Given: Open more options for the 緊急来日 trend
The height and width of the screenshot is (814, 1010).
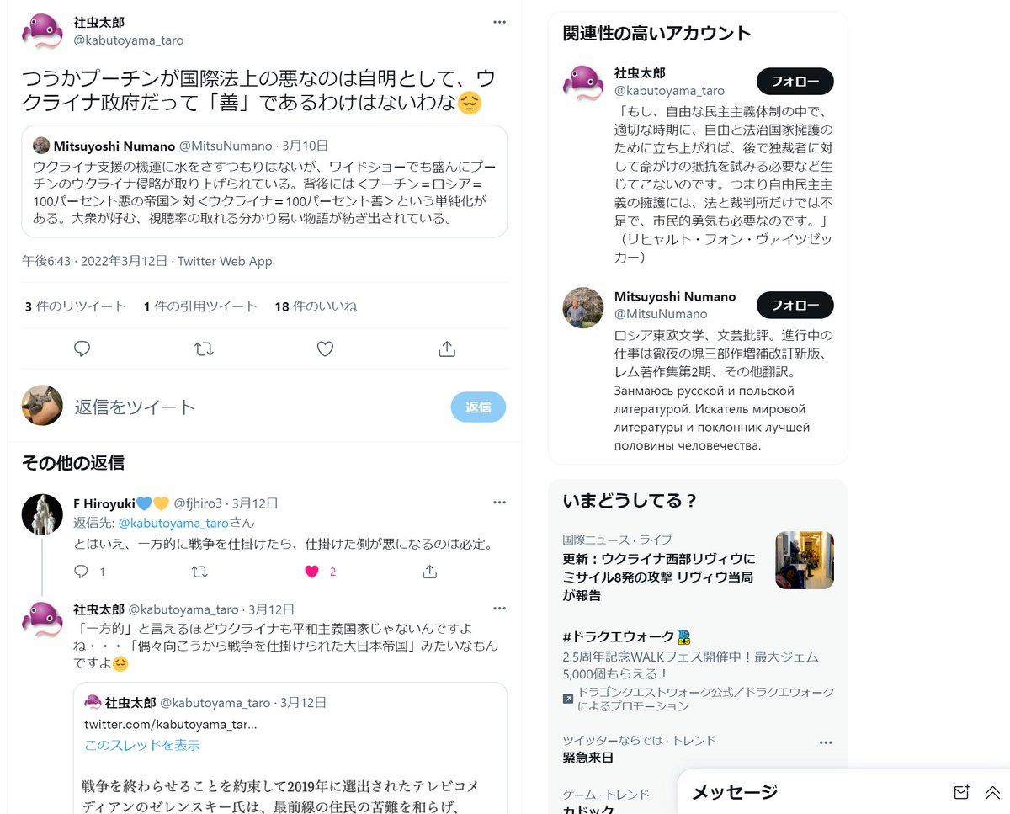Looking at the screenshot, I should 826,742.
